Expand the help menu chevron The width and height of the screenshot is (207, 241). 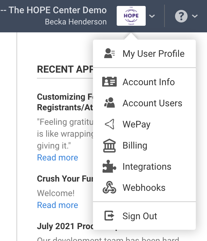point(194,16)
